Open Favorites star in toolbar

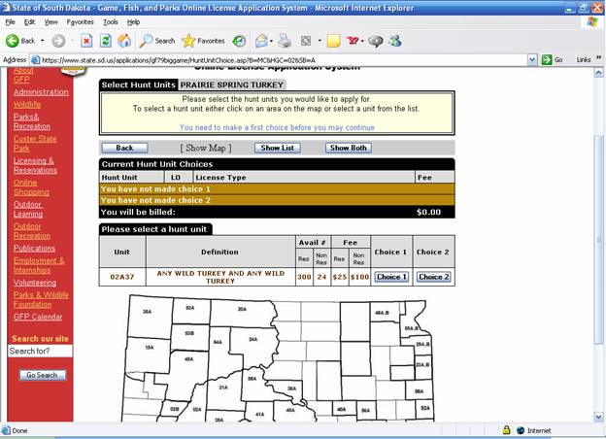click(188, 41)
